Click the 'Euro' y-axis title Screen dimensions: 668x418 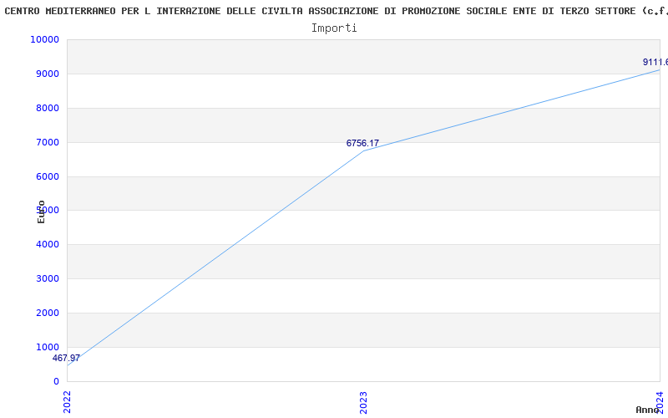click(x=41, y=212)
